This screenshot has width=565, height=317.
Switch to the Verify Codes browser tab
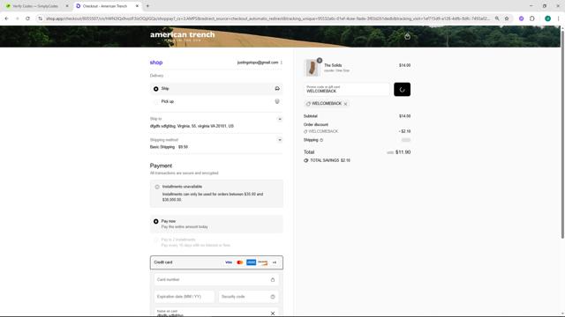35,6
